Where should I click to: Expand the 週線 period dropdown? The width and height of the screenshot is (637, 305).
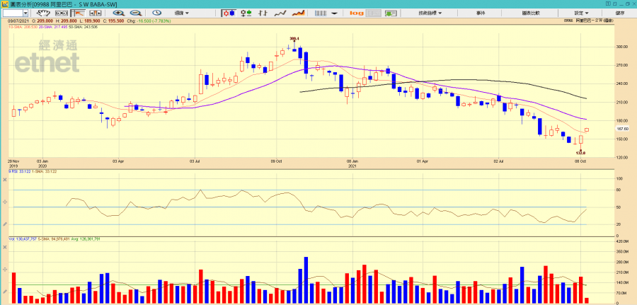coord(182,13)
